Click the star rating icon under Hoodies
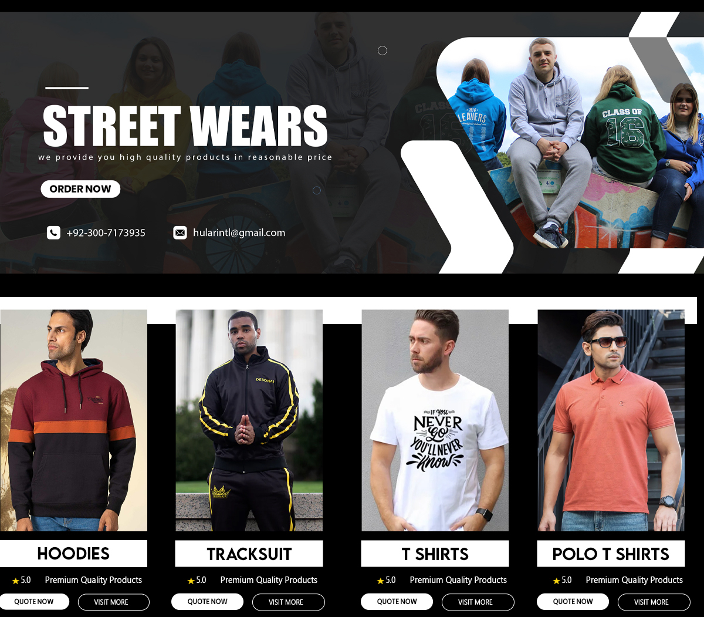The image size is (704, 617). [16, 581]
